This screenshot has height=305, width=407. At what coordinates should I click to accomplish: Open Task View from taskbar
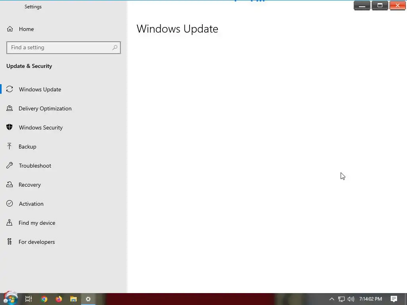(x=29, y=299)
